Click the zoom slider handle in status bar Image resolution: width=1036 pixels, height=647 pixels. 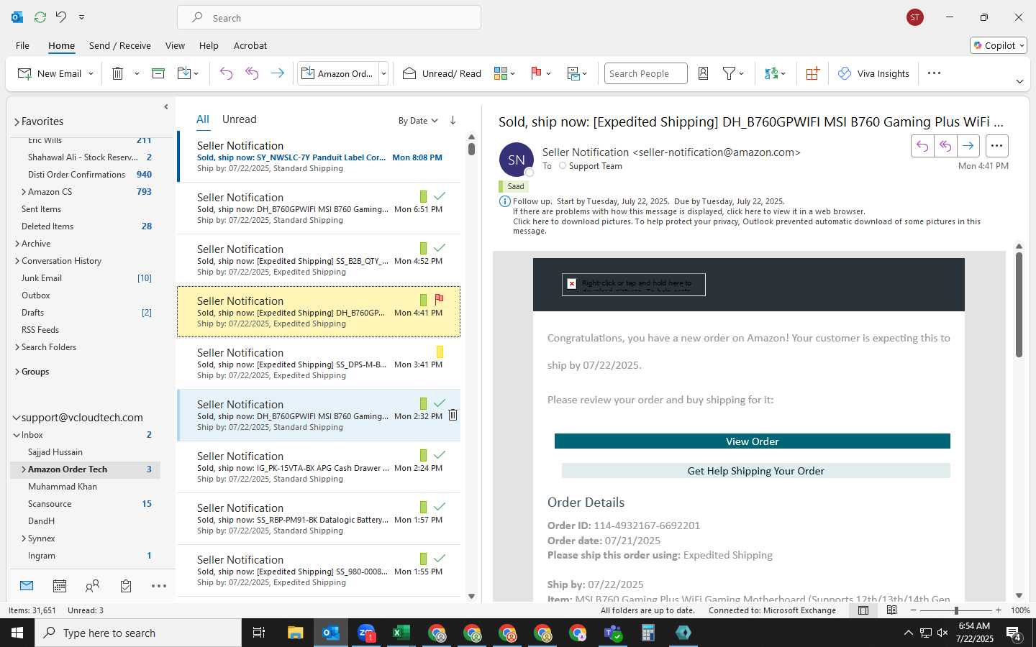pyautogui.click(x=956, y=610)
